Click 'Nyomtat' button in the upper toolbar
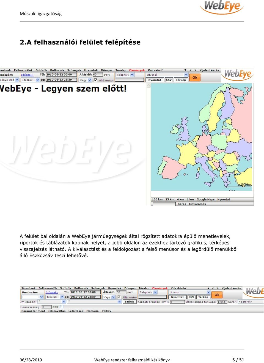The height and width of the screenshot is (363, 264). coord(155,80)
